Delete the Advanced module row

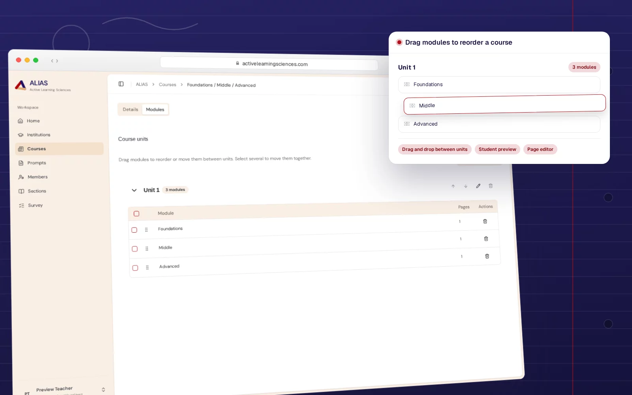tap(487, 256)
